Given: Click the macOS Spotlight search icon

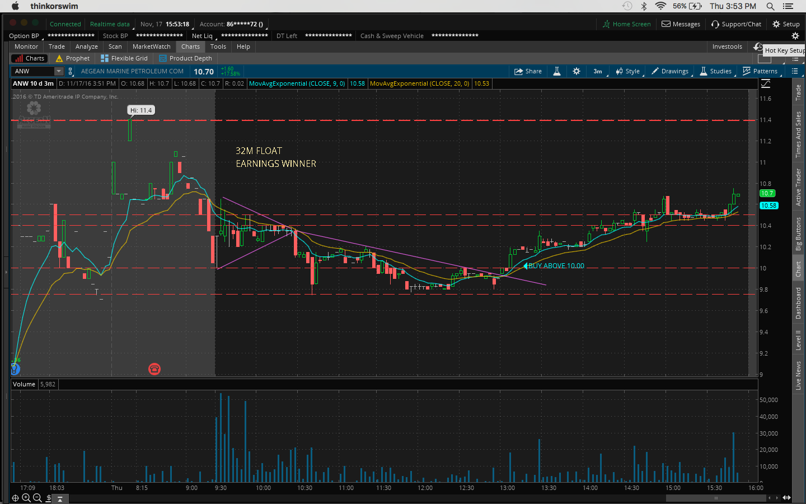Looking at the screenshot, I should click(770, 6).
